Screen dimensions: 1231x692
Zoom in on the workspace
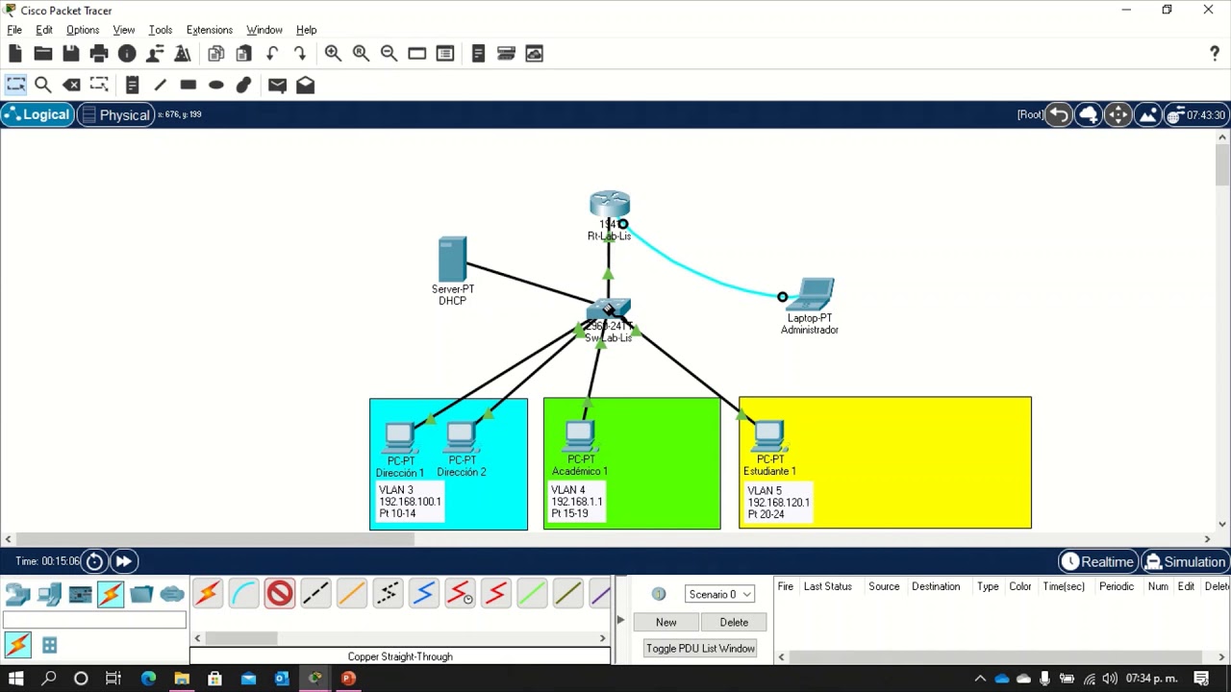pos(333,54)
